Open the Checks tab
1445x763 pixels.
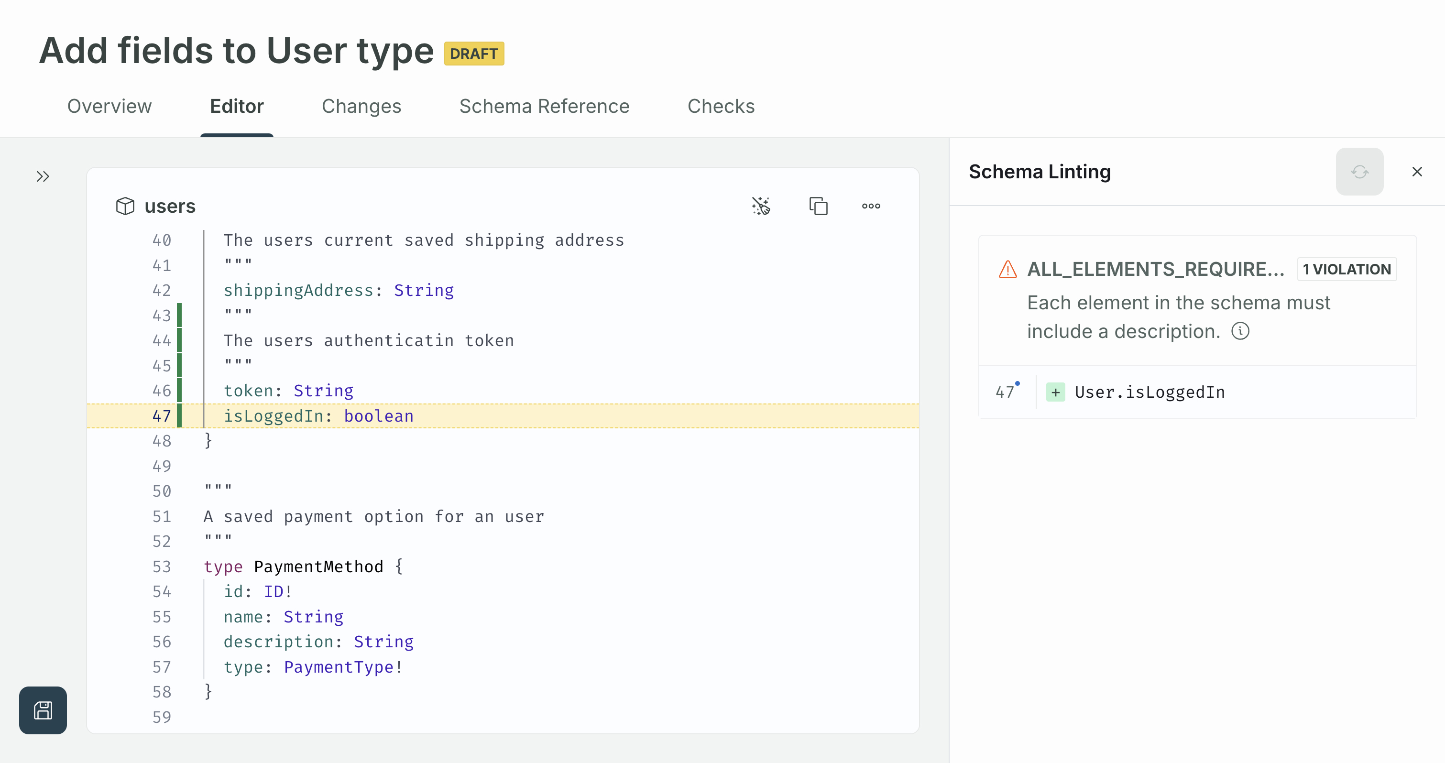pos(721,106)
